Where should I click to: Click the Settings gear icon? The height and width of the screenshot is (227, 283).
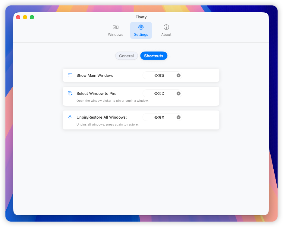[141, 27]
